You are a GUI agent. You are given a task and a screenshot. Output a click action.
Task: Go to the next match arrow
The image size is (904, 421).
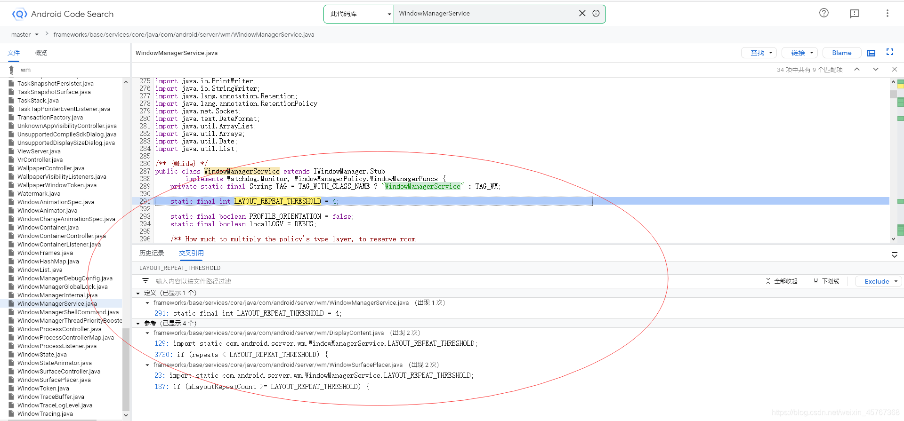(876, 69)
